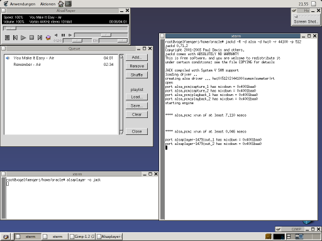
Task: Skip to the previous track
Action: click(x=15, y=38)
